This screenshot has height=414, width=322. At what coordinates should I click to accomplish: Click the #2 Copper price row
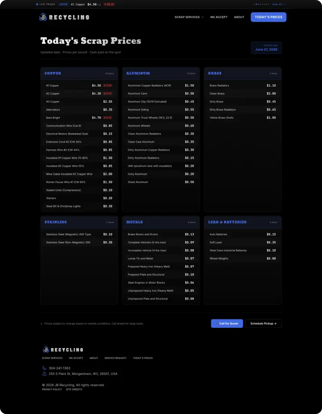pos(79,93)
